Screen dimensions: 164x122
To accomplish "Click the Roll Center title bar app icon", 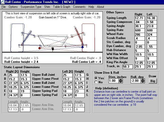I will tap(3, 2).
